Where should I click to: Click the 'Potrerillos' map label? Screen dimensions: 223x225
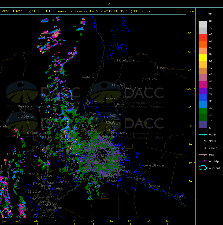45,148
